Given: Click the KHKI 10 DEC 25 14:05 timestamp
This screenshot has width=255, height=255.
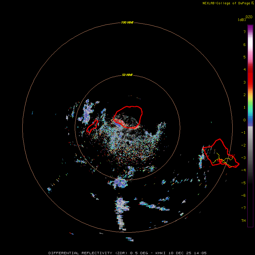Looking at the screenshot, I should click(x=181, y=253).
